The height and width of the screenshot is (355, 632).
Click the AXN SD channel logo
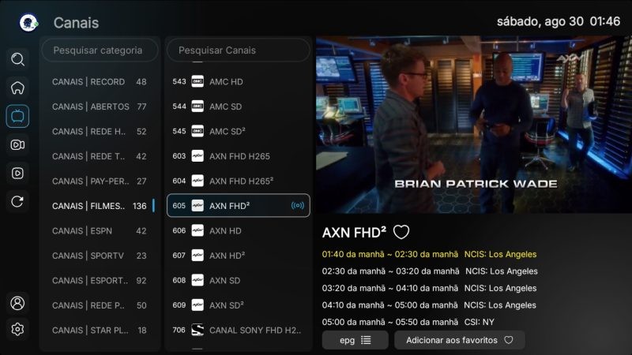pos(197,280)
